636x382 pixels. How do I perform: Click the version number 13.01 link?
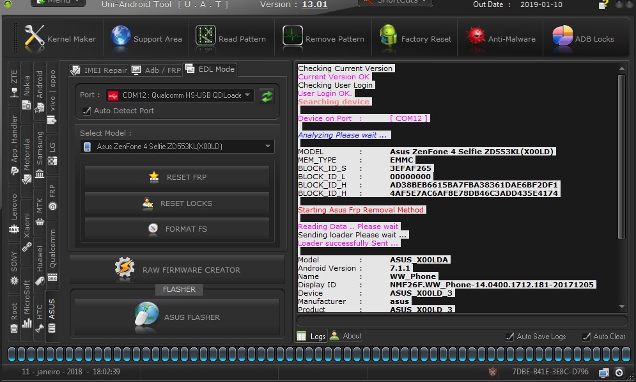pyautogui.click(x=314, y=4)
